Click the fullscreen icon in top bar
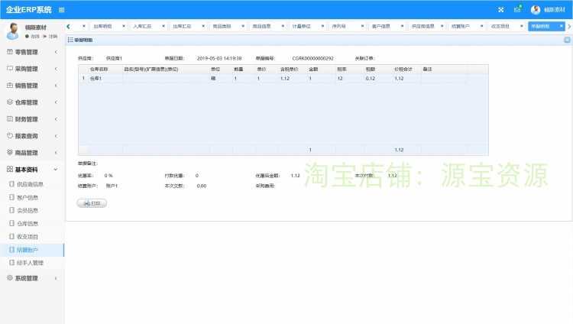This screenshot has width=573, height=324. [500, 10]
